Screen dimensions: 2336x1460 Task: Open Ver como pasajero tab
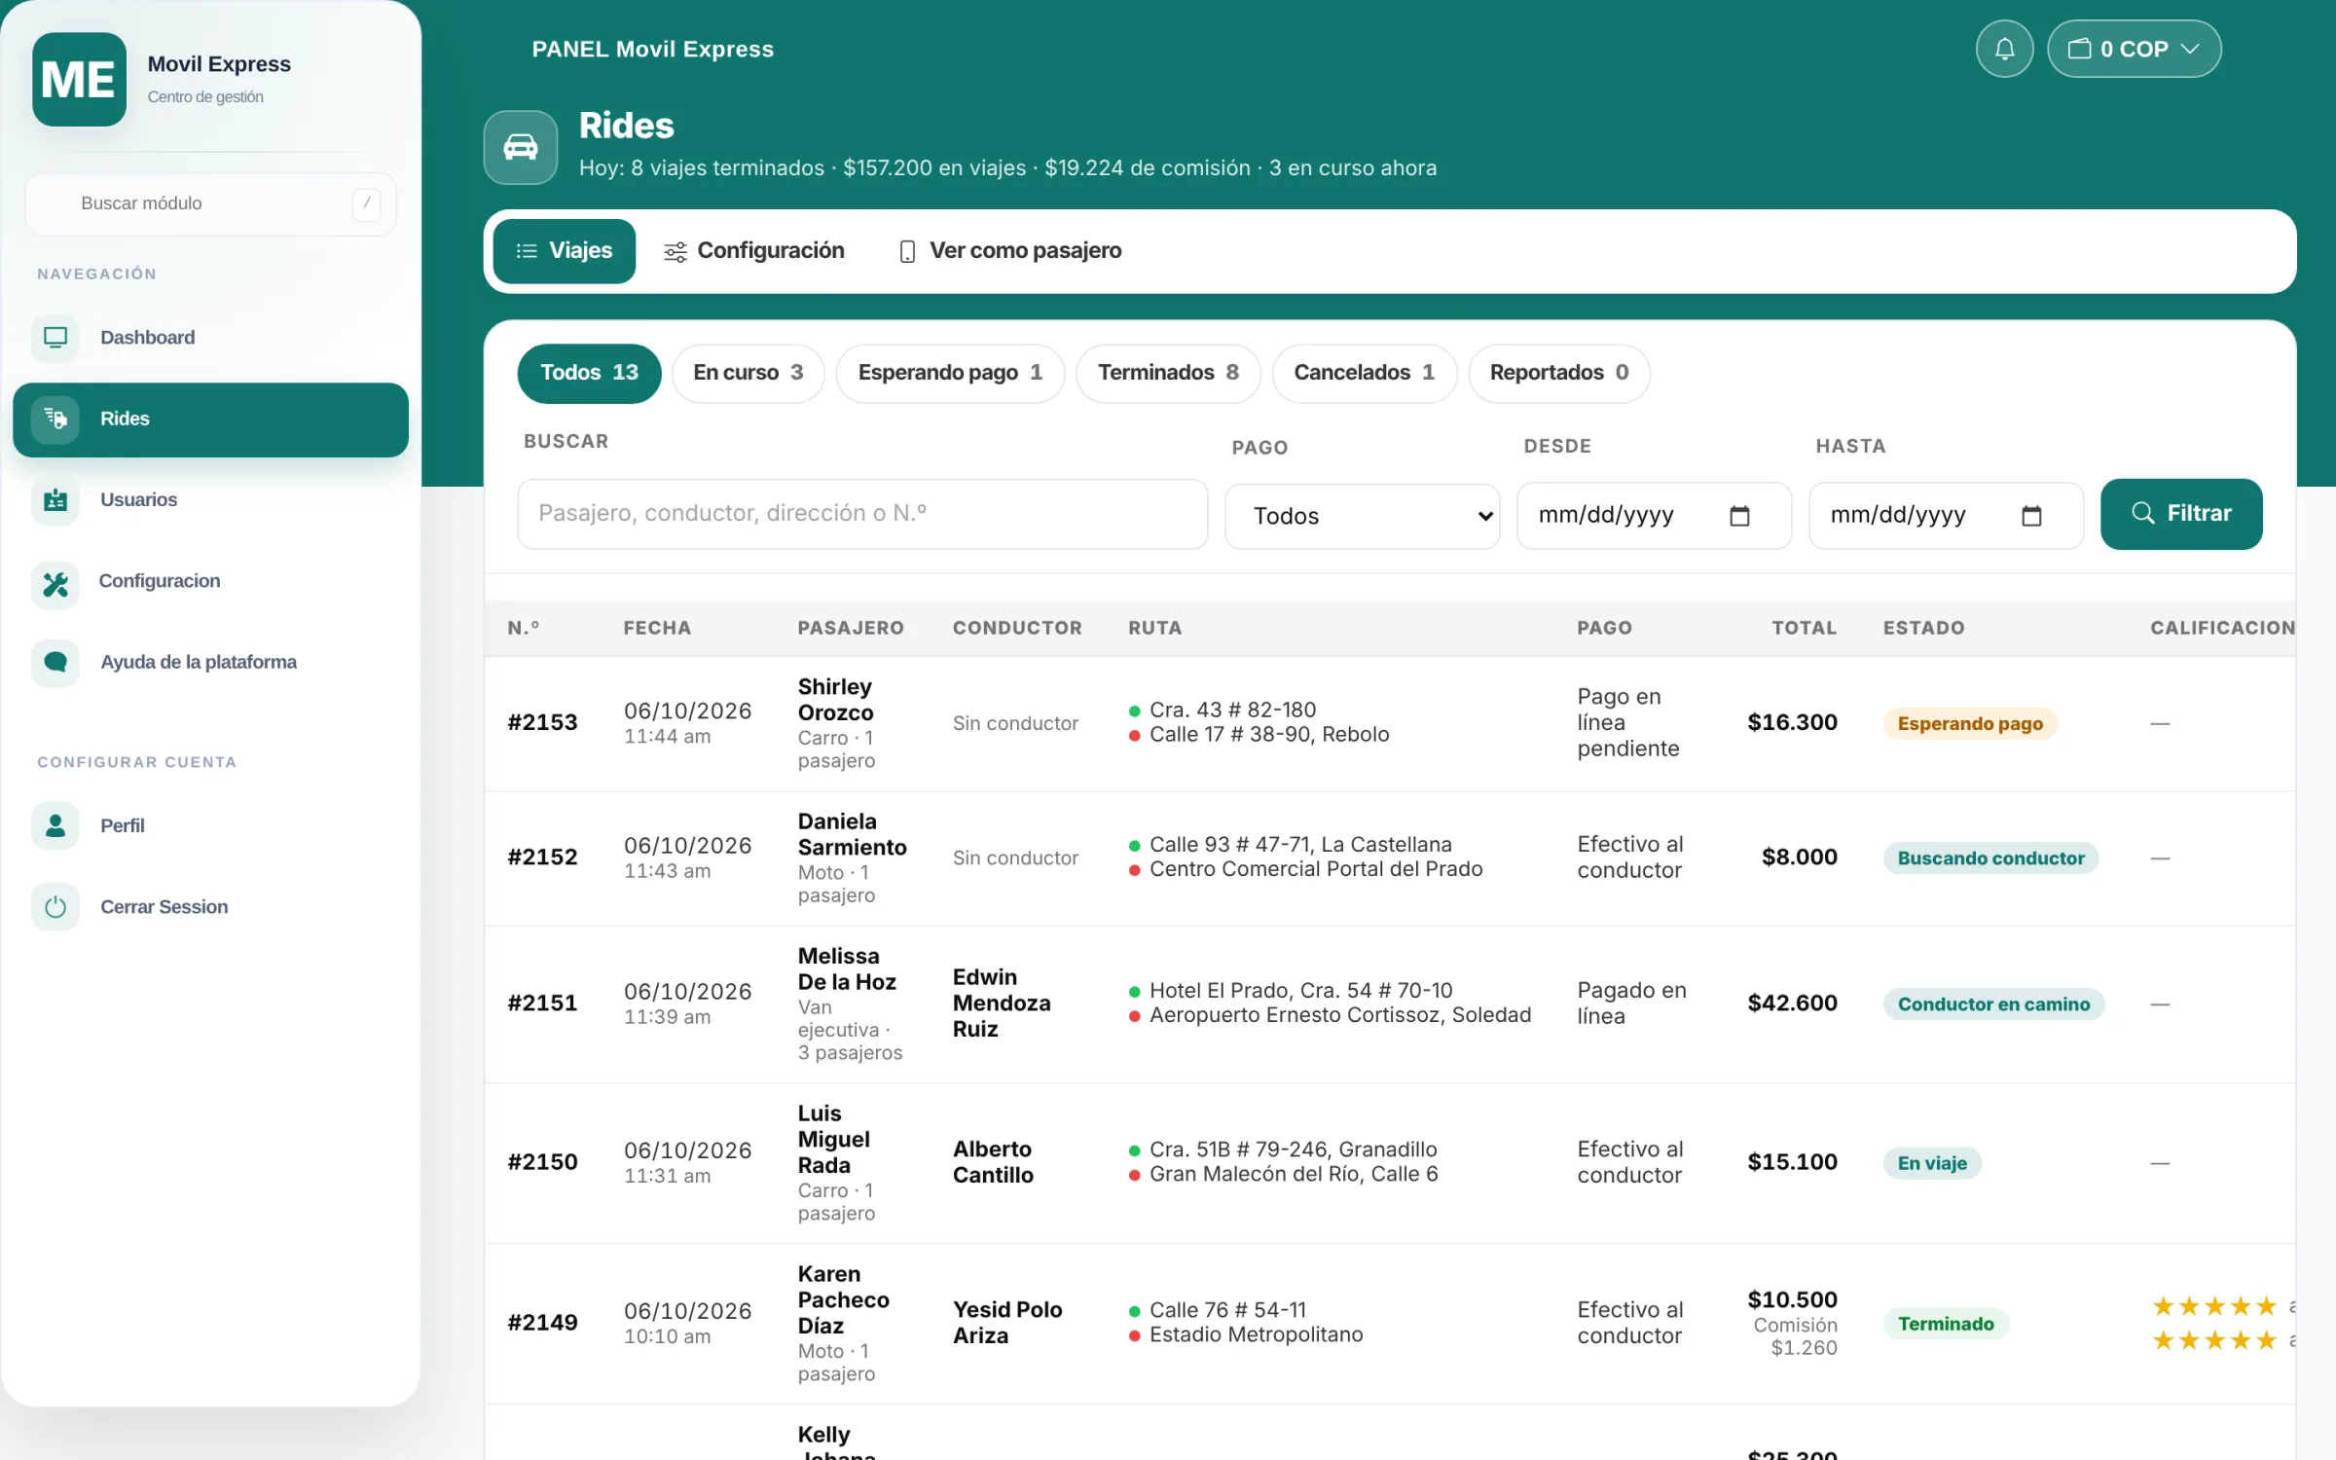click(x=1010, y=251)
